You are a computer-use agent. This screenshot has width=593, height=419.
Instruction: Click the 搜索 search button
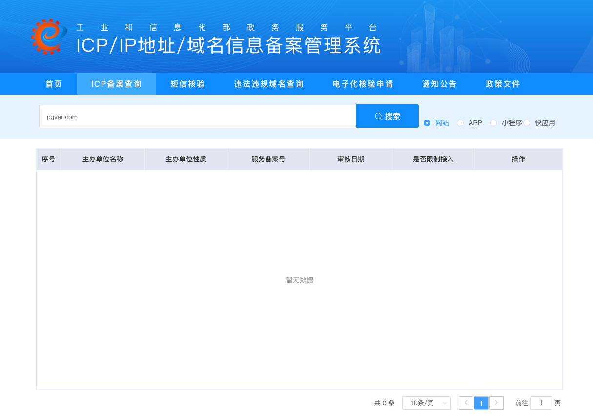pos(388,116)
